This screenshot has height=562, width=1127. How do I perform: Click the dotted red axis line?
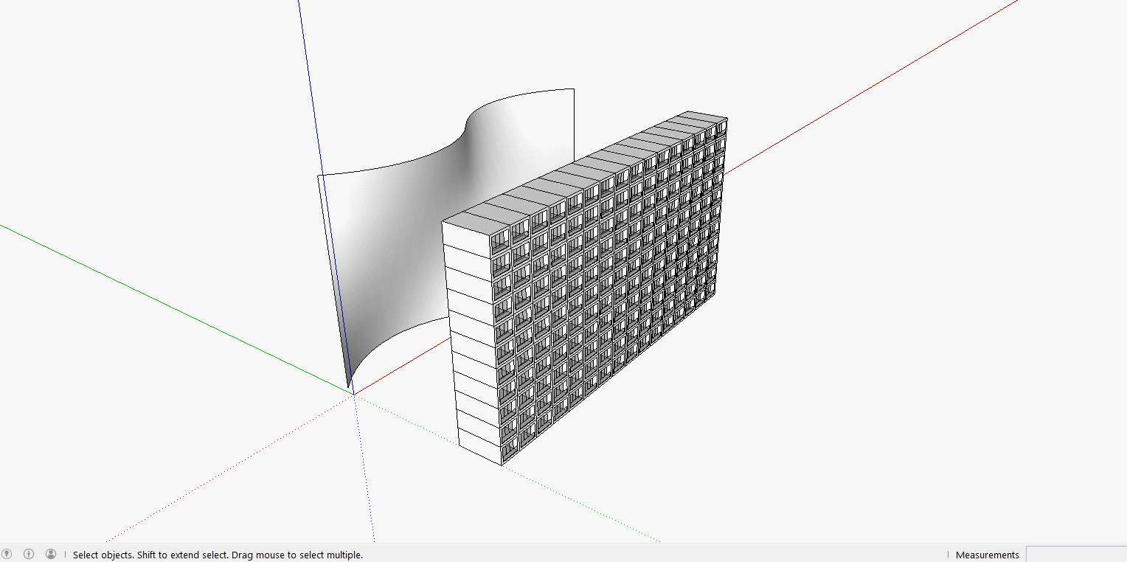[221, 472]
